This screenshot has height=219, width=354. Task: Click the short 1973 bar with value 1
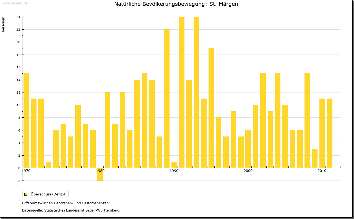coord(48,165)
